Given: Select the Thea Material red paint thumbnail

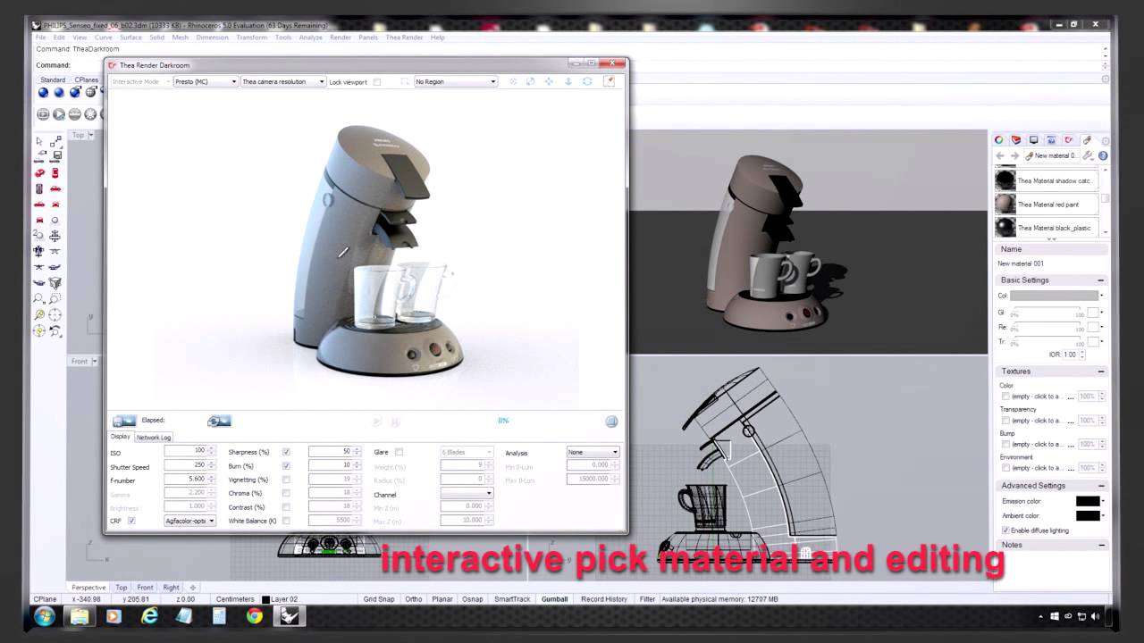Looking at the screenshot, I should point(1005,205).
